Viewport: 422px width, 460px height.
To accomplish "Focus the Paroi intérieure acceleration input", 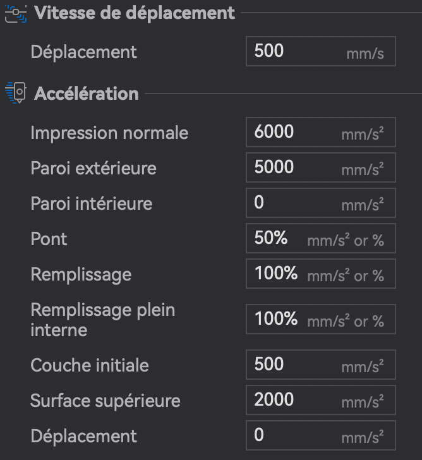I will coord(321,203).
